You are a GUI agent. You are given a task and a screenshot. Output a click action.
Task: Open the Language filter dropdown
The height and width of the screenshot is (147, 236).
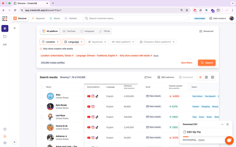pos(73,42)
